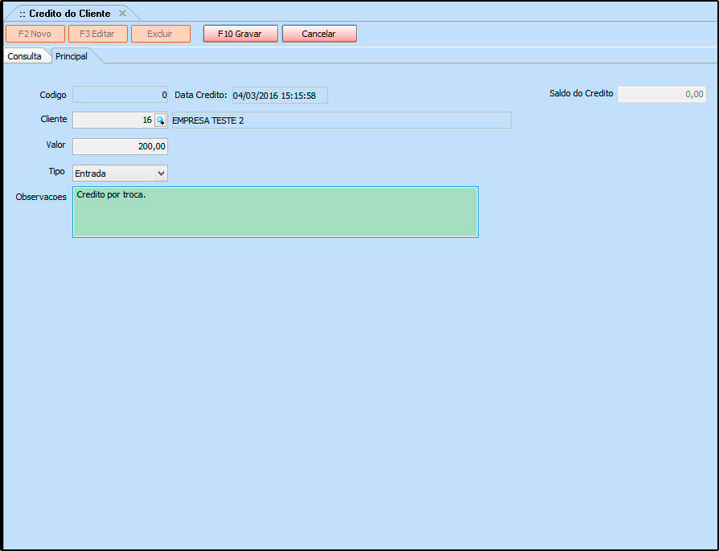Focus the Codigo input field
Viewport: 719px width, 551px height.
coord(120,95)
